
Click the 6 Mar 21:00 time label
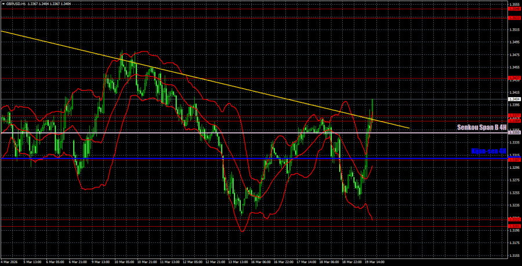(x=78, y=262)
